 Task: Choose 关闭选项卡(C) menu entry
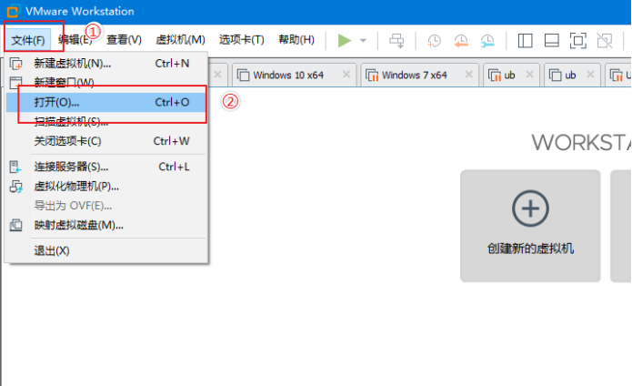click(106, 141)
